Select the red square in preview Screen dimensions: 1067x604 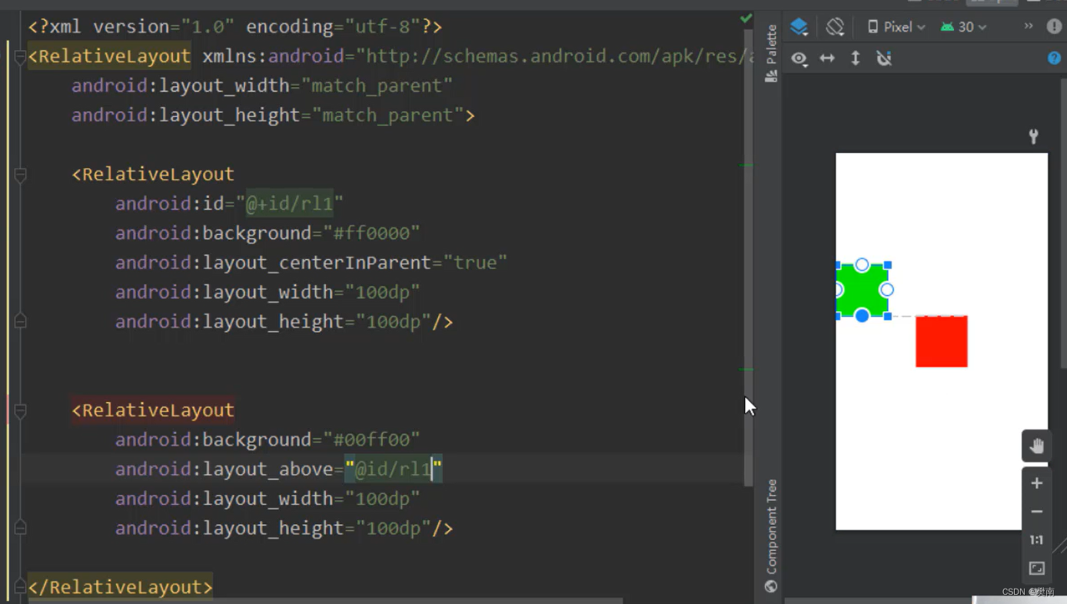point(941,341)
